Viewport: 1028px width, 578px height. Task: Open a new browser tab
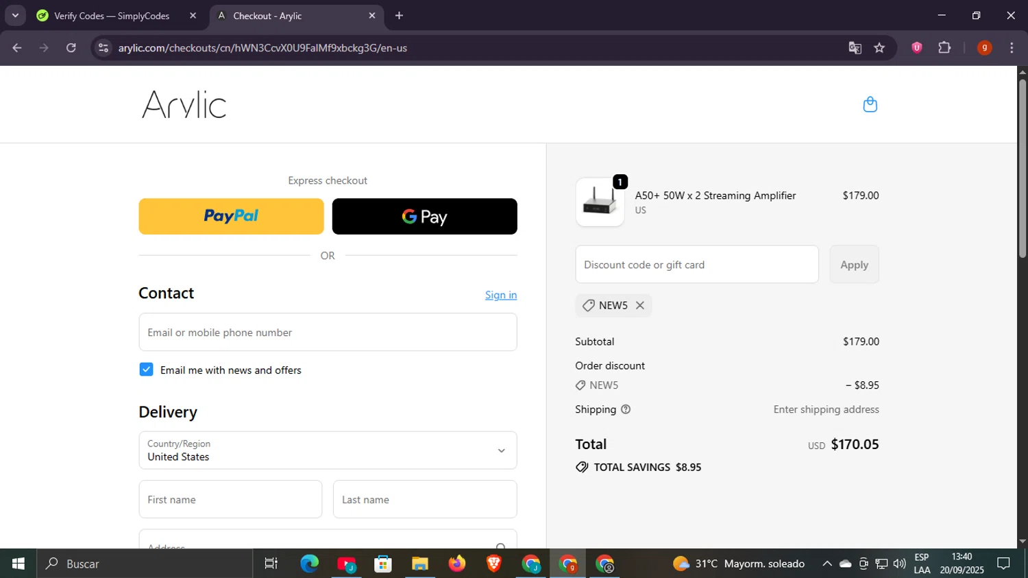click(x=399, y=16)
